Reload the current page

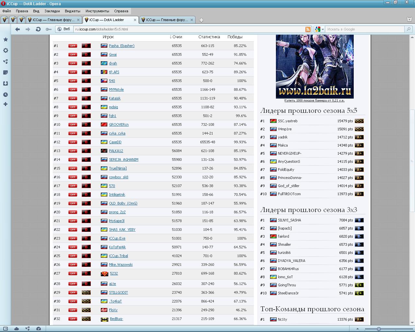coord(38,29)
